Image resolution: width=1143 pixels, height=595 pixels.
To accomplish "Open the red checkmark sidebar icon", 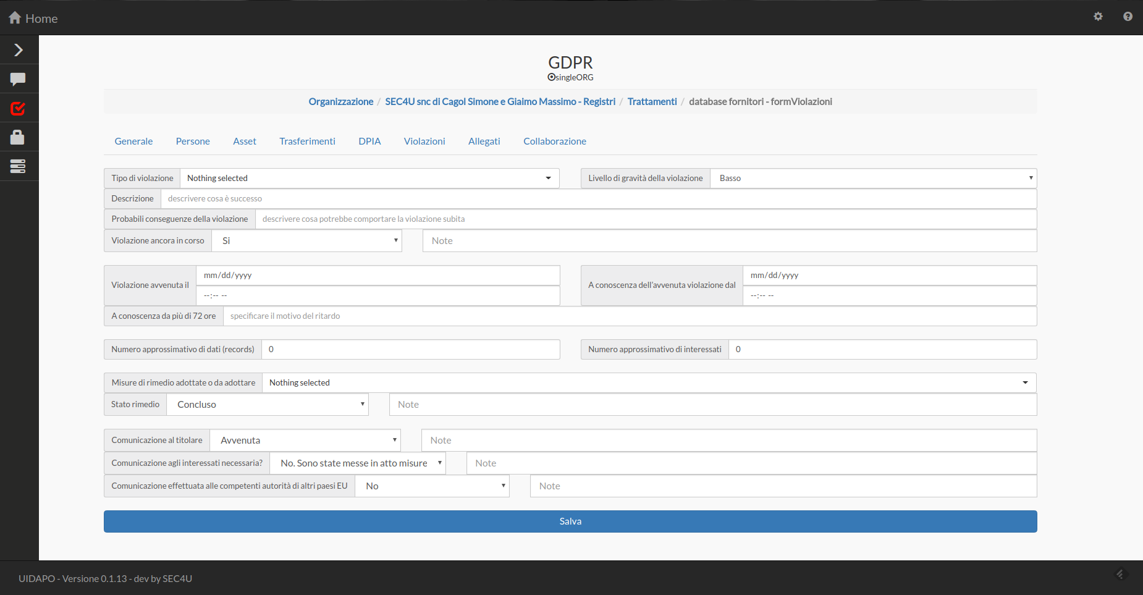I will 18,108.
